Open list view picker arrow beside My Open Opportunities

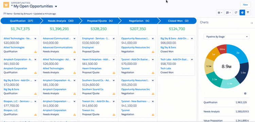pos(56,6)
